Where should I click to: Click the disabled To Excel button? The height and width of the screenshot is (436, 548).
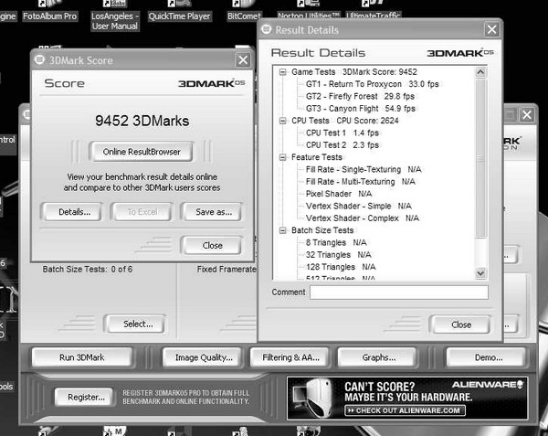pos(142,212)
